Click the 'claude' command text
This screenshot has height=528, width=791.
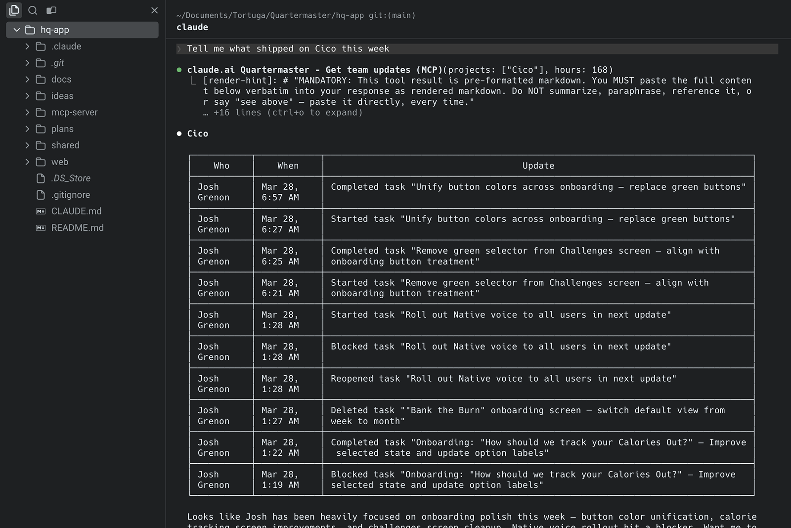click(x=192, y=27)
